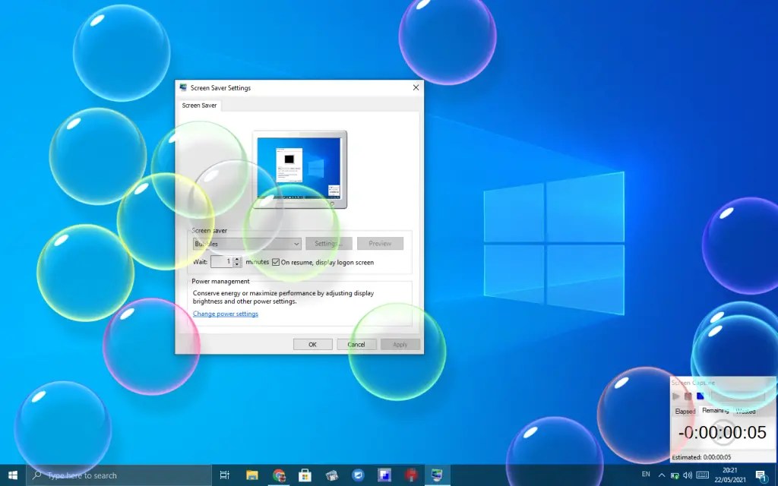This screenshot has width=778, height=486.
Task: Pause the Screen Capture timer
Action: coord(688,396)
